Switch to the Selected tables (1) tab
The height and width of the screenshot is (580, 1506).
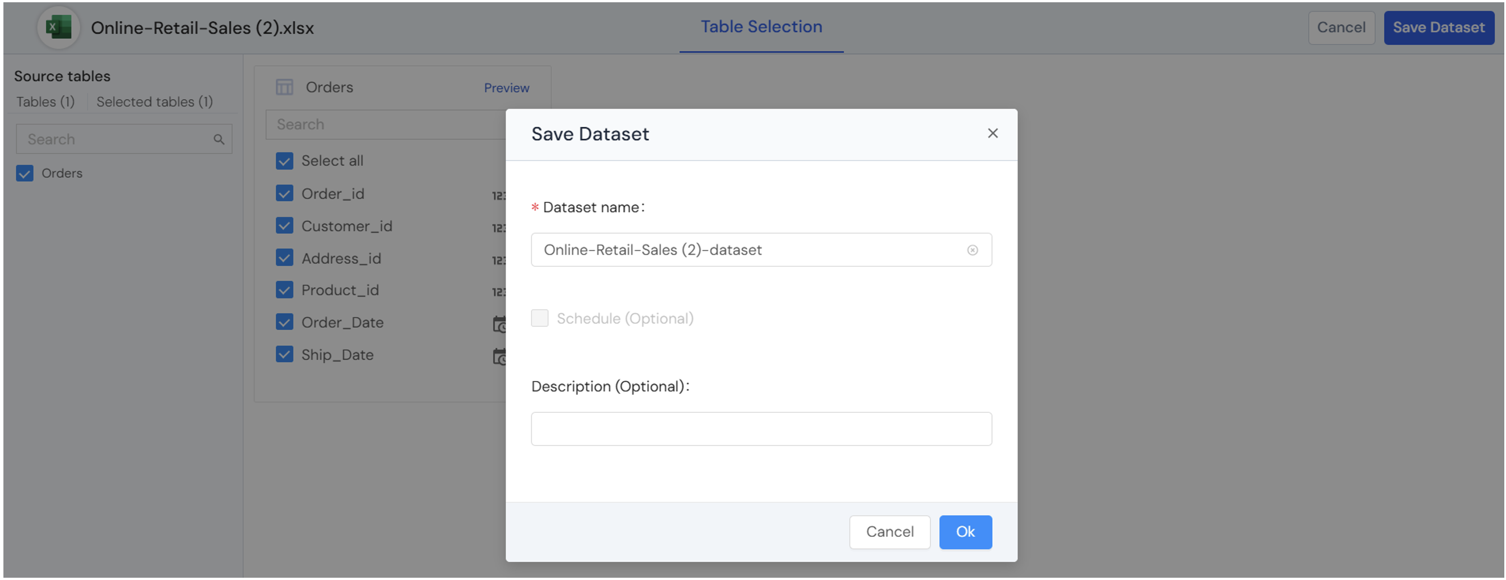pos(154,102)
